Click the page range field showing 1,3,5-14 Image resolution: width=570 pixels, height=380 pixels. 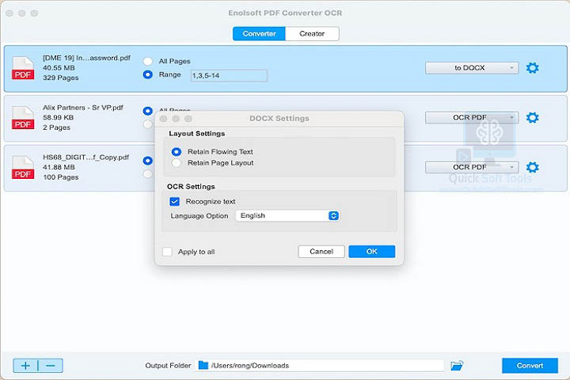[x=229, y=76]
